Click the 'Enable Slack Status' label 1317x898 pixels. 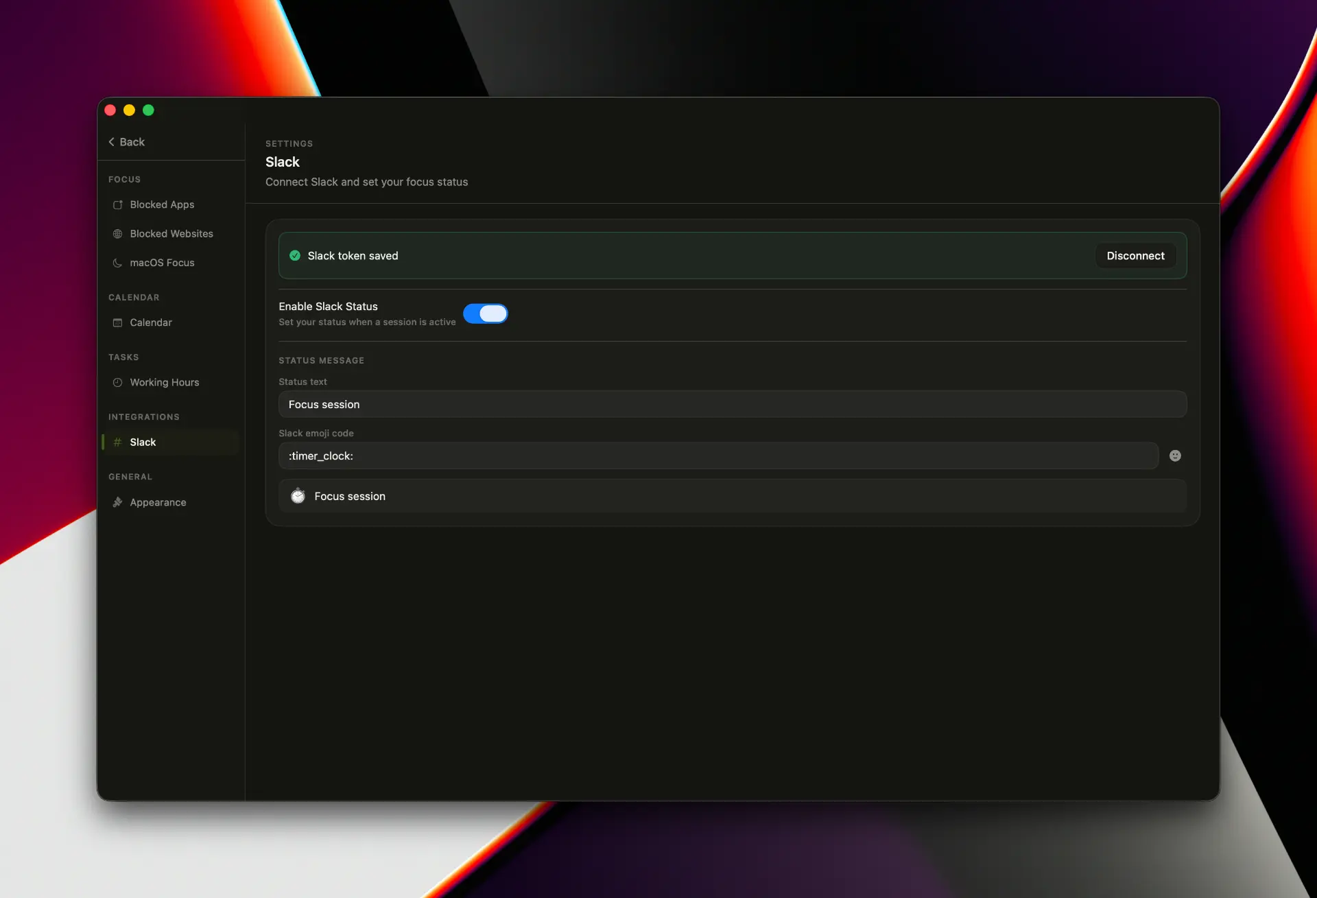[x=328, y=307]
